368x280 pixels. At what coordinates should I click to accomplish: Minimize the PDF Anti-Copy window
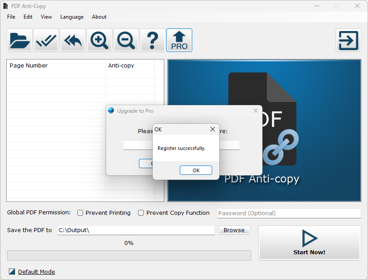pos(317,6)
